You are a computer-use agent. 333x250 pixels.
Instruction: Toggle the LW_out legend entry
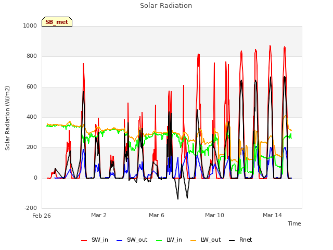[x=206, y=240]
